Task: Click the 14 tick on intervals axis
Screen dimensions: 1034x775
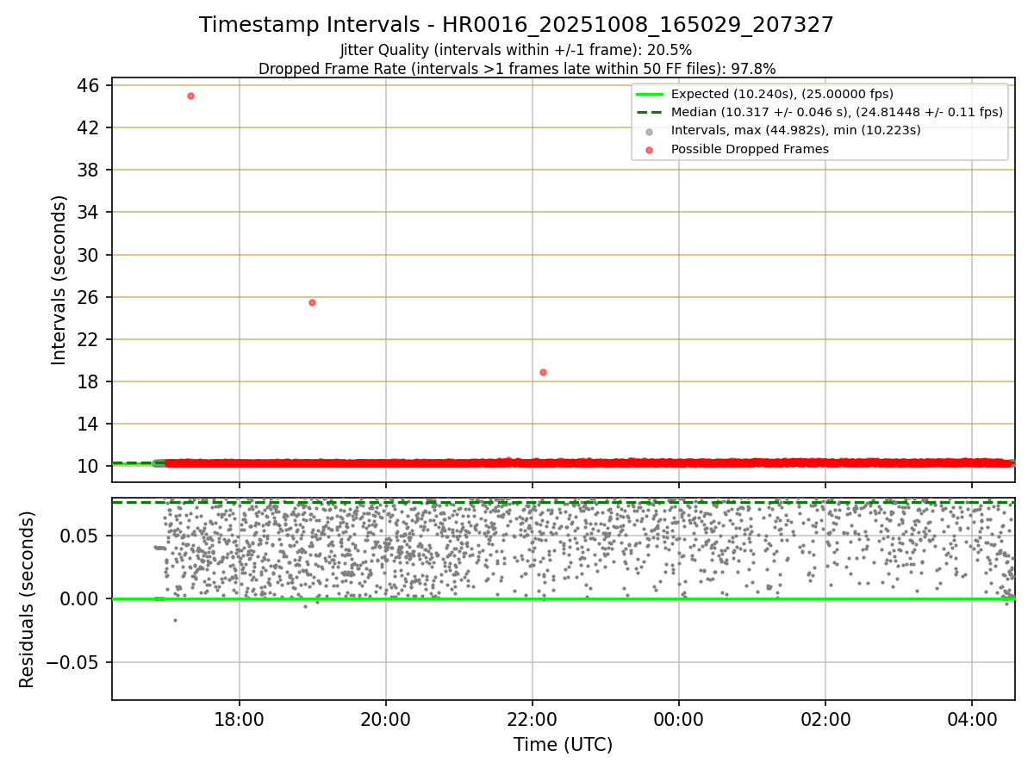Action: pos(90,424)
